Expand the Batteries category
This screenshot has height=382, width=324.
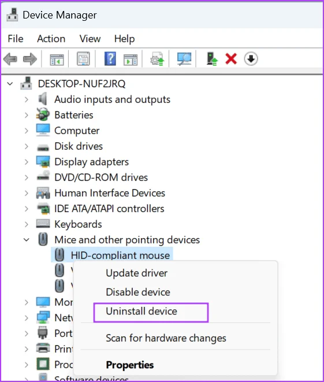coord(27,115)
